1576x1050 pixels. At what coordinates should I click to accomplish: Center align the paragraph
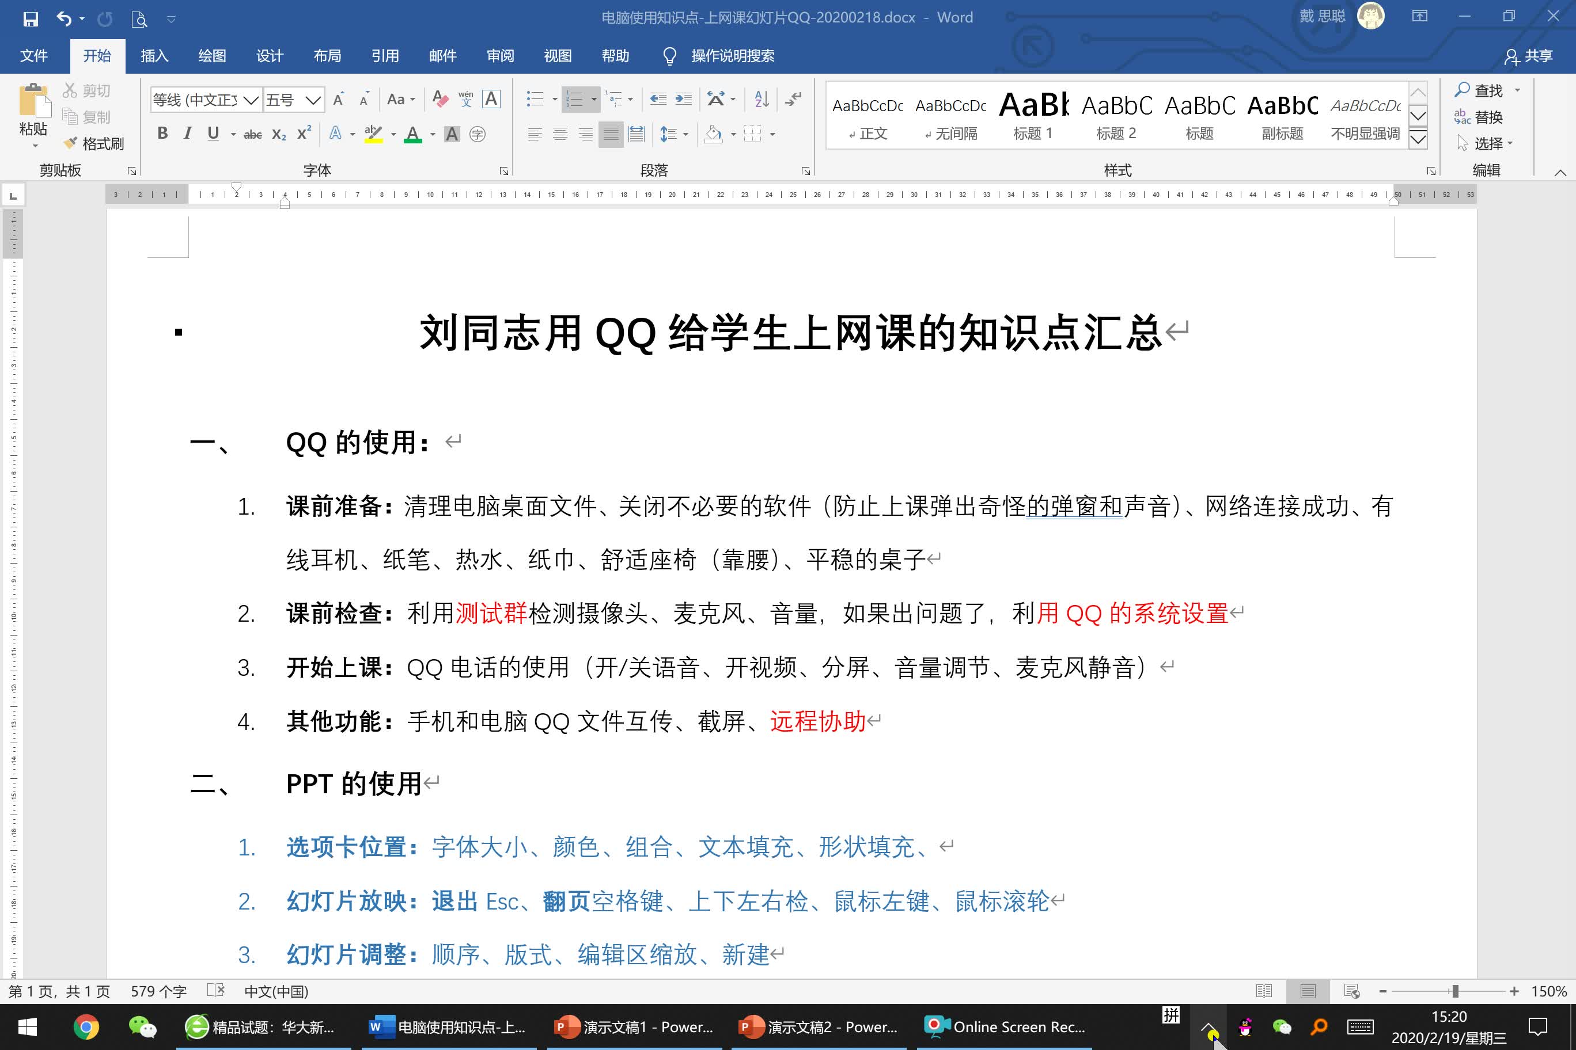pyautogui.click(x=560, y=135)
